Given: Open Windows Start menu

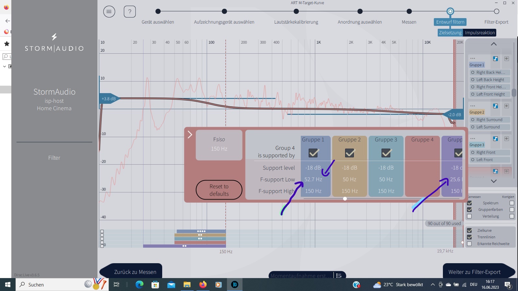Looking at the screenshot, I should coord(8,285).
